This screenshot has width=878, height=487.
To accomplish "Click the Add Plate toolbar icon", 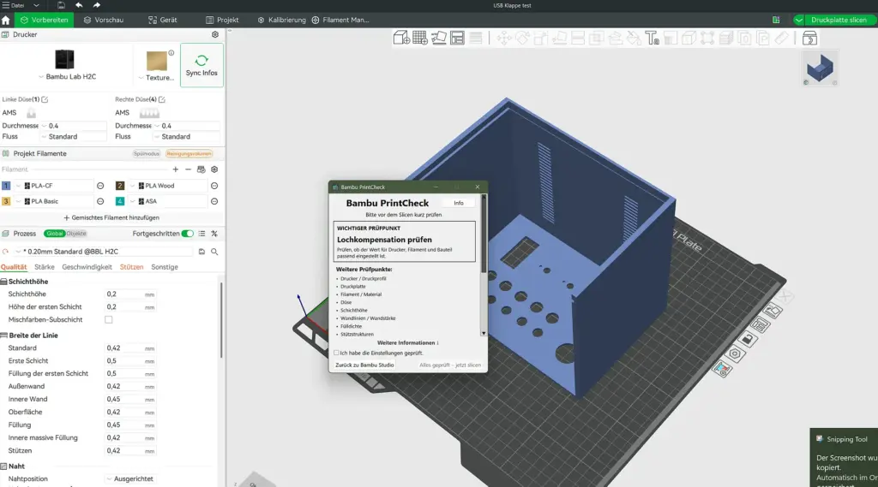I will click(420, 38).
